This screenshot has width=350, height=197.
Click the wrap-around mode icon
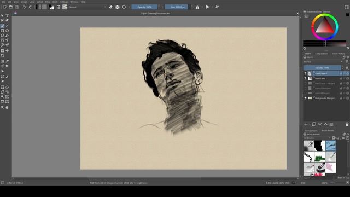217,7
